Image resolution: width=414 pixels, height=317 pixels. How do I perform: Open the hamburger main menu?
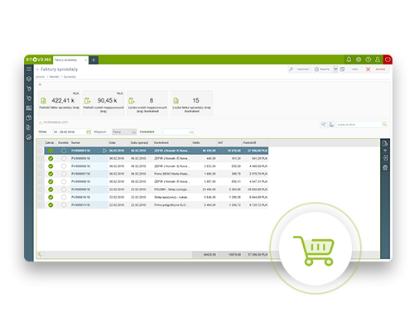[x=29, y=69]
